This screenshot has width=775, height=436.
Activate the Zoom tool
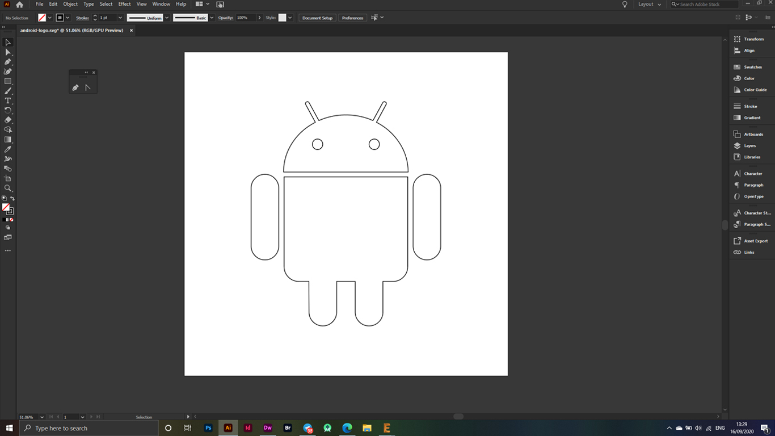(8, 188)
